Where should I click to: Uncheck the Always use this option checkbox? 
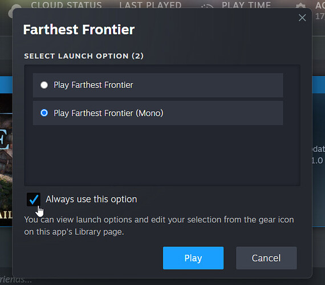[34, 199]
